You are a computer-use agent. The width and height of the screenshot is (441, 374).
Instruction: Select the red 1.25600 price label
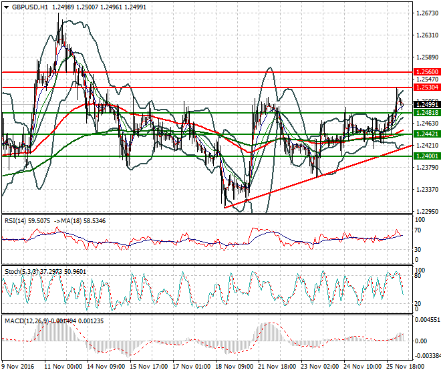(x=428, y=72)
